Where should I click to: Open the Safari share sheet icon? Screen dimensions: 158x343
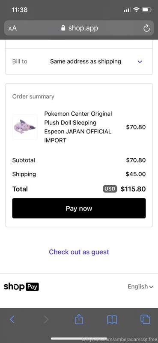tap(79, 319)
